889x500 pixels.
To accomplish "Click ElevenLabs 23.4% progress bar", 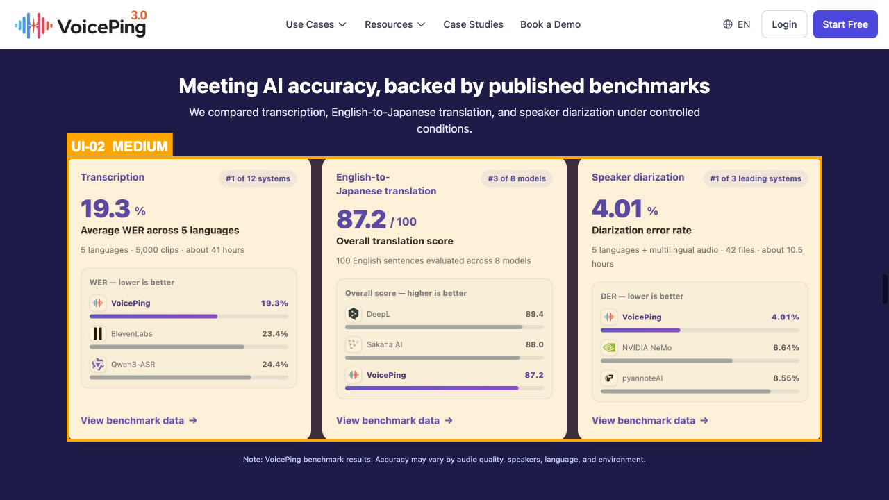I will [189, 347].
